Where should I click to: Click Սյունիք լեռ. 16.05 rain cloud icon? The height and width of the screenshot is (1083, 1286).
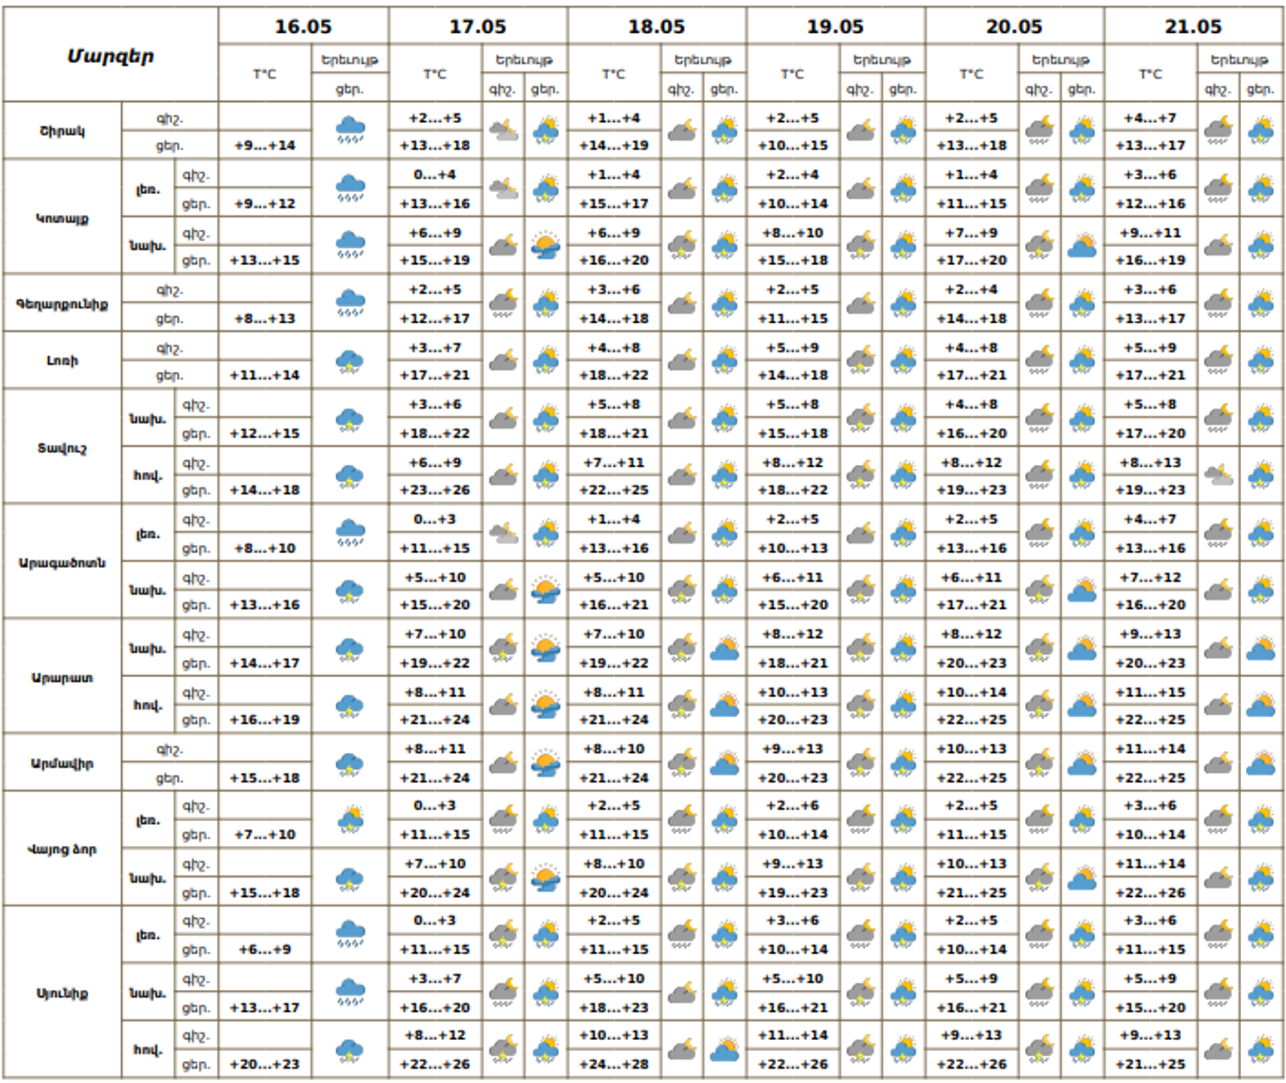(x=350, y=934)
